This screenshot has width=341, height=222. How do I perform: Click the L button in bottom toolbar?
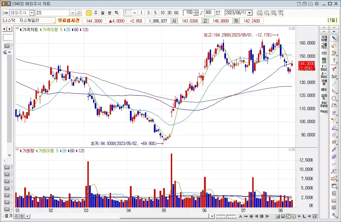point(304,216)
